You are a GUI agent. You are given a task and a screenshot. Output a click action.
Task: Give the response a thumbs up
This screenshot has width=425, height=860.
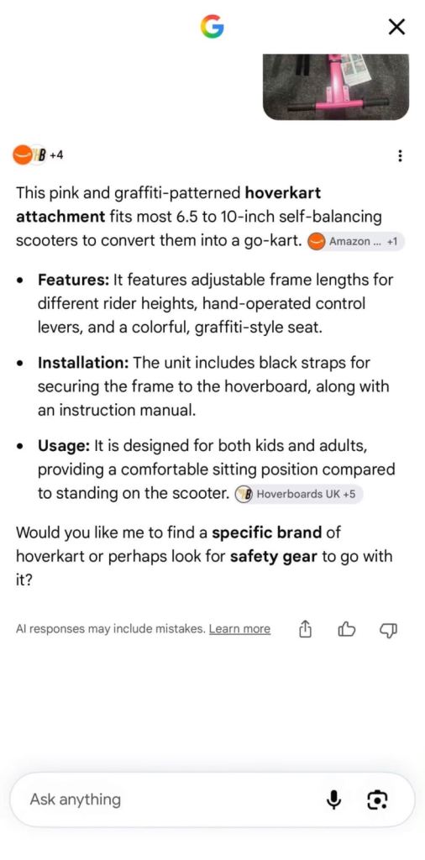tap(347, 630)
